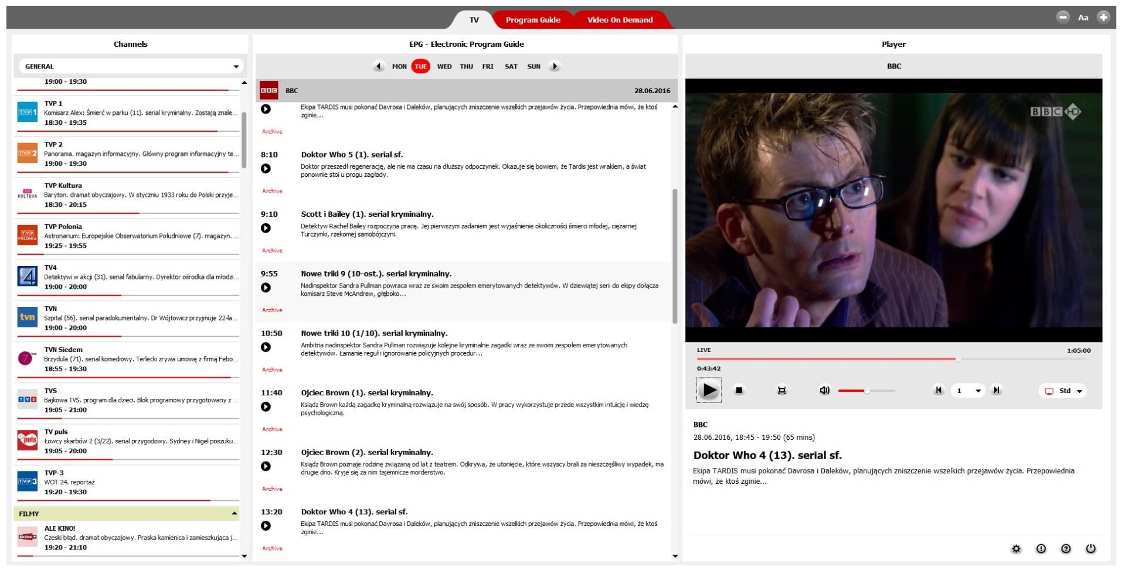Play the 13:20 Doktor Who 4 program
This screenshot has height=574, width=1125.
[266, 526]
